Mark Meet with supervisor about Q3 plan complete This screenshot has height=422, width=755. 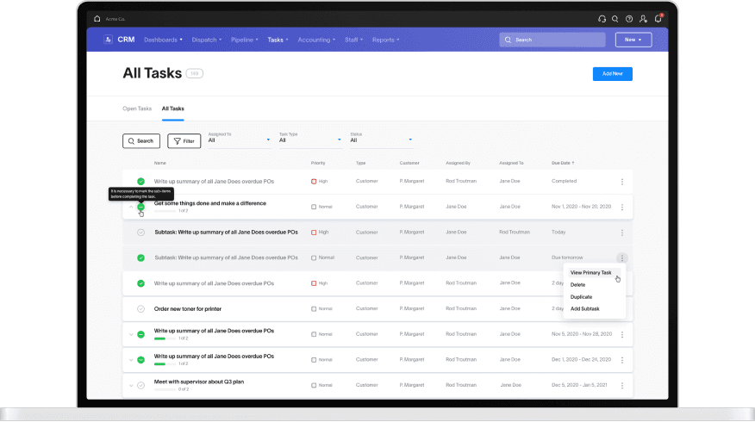coord(140,386)
